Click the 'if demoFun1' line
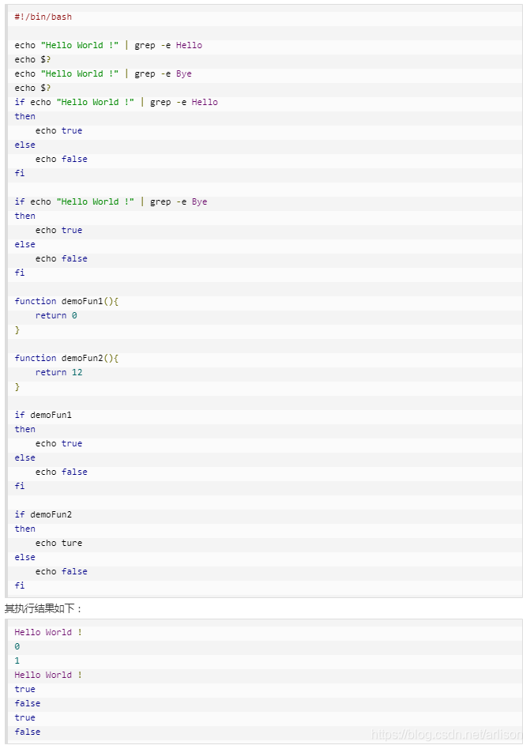Viewport: 530px width, 749px height. click(43, 415)
